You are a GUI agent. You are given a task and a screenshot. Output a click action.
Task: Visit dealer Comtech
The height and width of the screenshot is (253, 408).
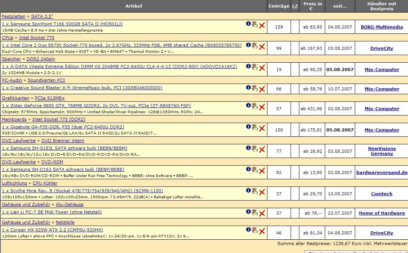tap(382, 194)
